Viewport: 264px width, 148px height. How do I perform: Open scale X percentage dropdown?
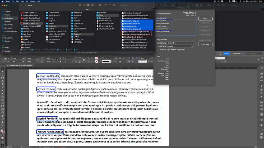click(54, 58)
